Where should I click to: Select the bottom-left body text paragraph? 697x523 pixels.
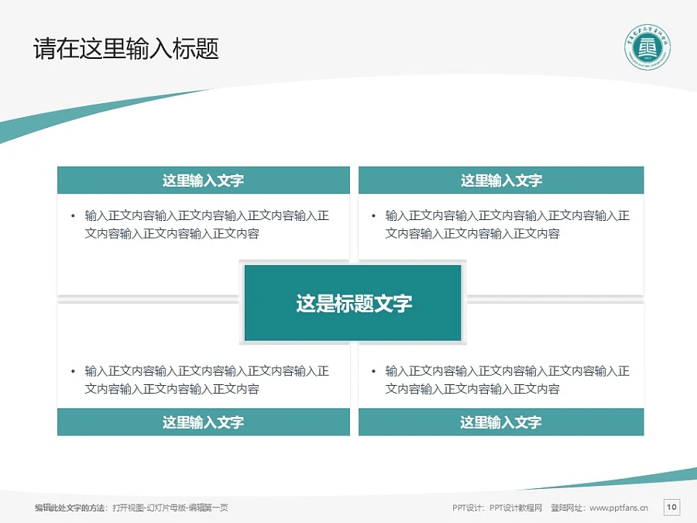click(x=207, y=380)
